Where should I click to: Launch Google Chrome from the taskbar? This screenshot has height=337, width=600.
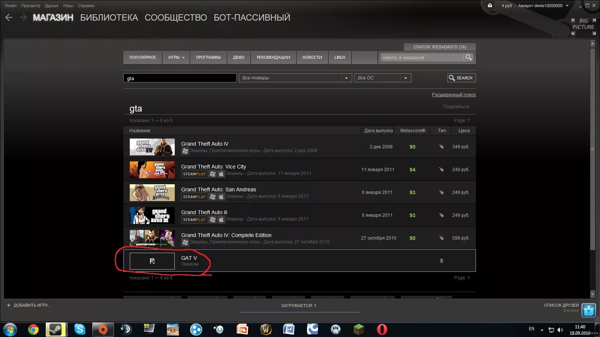click(33, 330)
